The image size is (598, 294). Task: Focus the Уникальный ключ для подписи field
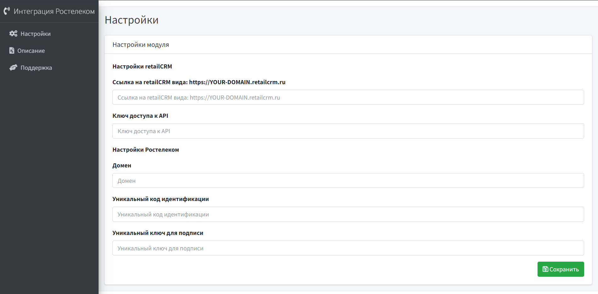click(348, 248)
